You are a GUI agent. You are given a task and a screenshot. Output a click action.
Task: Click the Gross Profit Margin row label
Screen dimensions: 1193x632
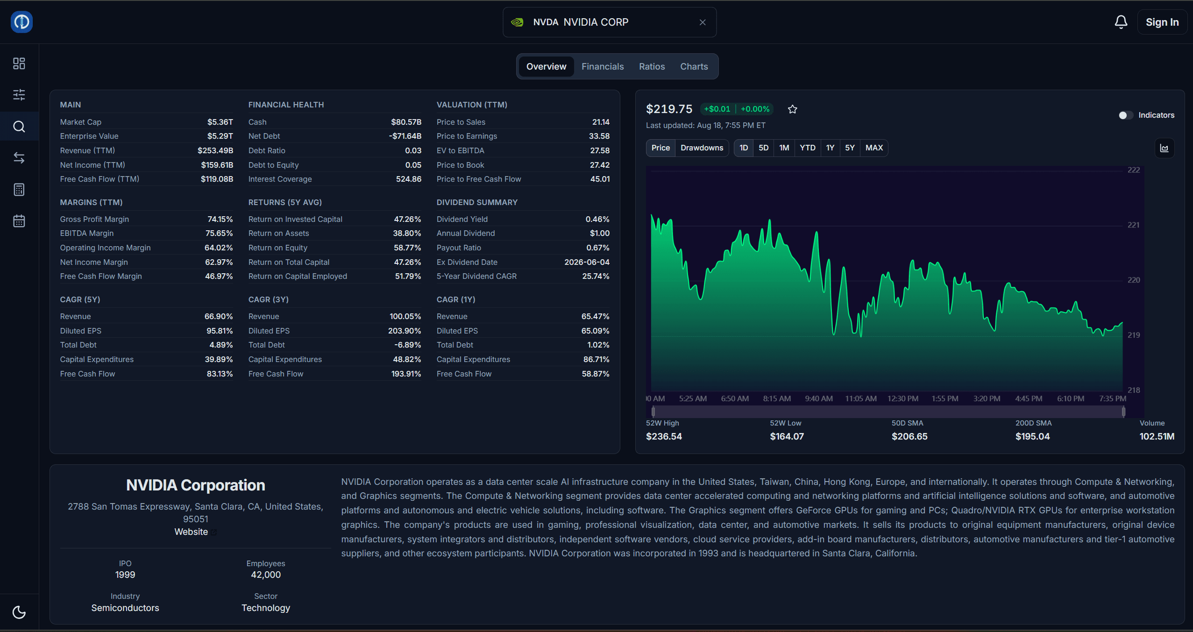pos(94,220)
